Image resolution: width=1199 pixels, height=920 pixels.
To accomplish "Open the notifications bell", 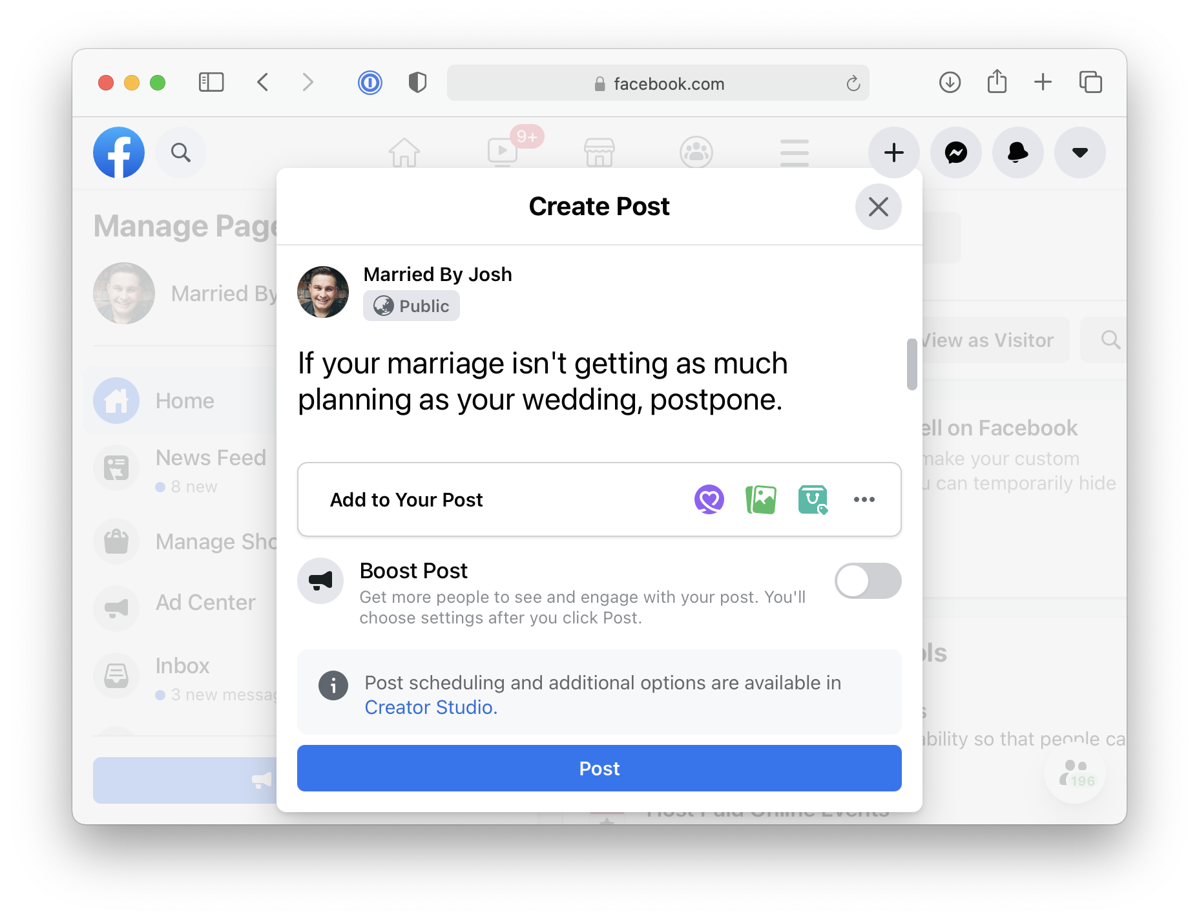I will click(1017, 152).
